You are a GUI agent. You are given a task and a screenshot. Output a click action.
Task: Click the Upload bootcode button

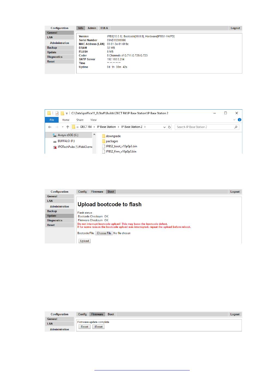[85, 241]
